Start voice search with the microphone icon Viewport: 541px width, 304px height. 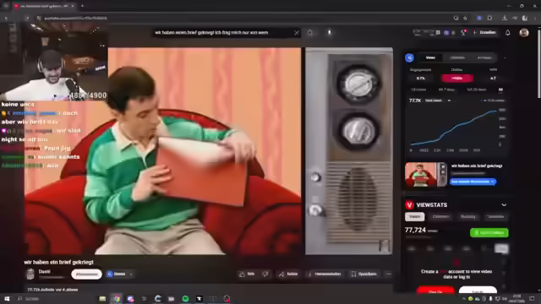tap(329, 32)
